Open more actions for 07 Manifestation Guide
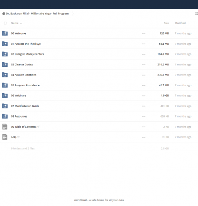Image resolution: width=198 pixels, height=206 pixels. tap(144, 106)
